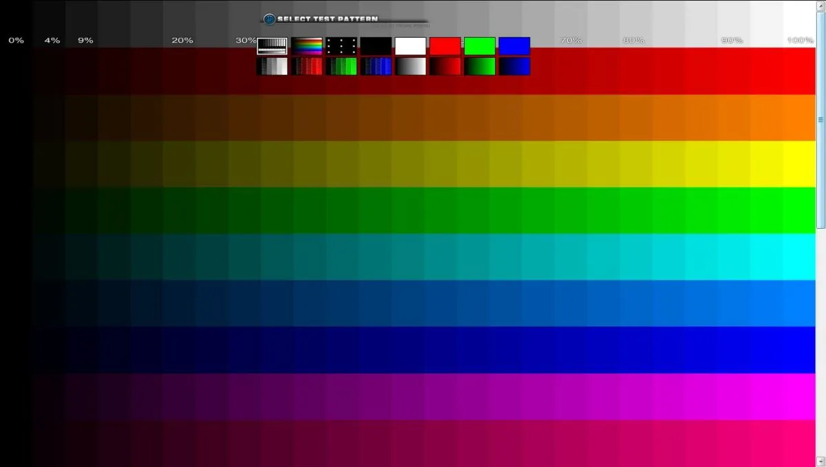Image resolution: width=826 pixels, height=467 pixels.
Task: Select the smooth black-to-green gradient pattern
Action: click(x=480, y=66)
